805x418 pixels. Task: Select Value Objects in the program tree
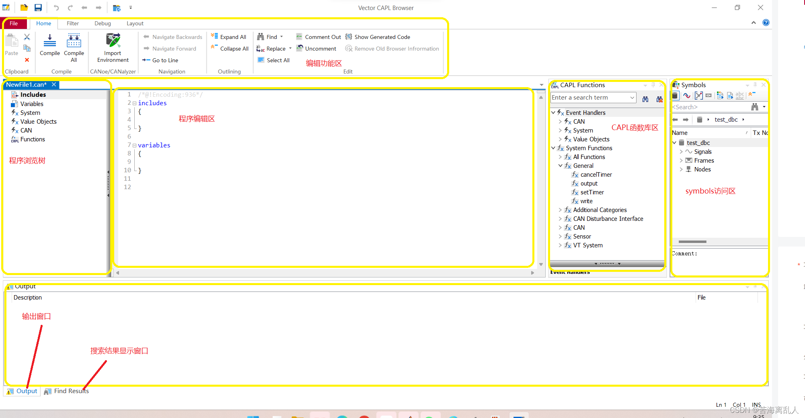[38, 121]
